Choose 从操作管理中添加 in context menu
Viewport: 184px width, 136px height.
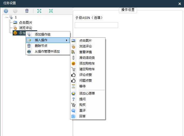click(48, 52)
